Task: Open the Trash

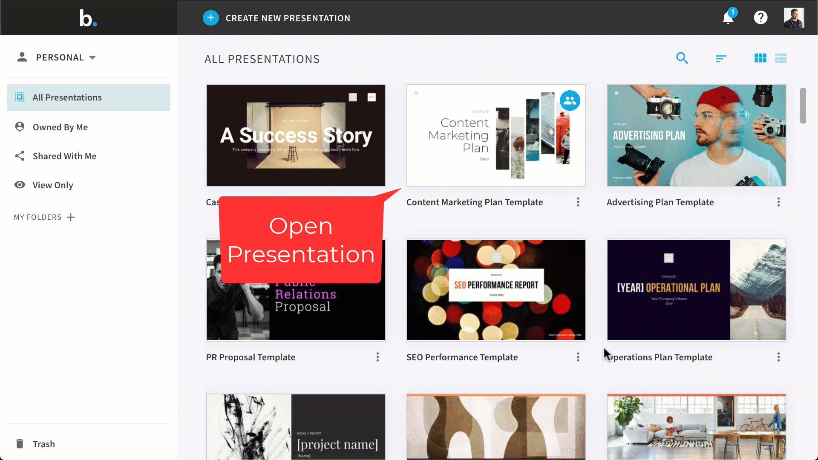Action: [x=43, y=444]
